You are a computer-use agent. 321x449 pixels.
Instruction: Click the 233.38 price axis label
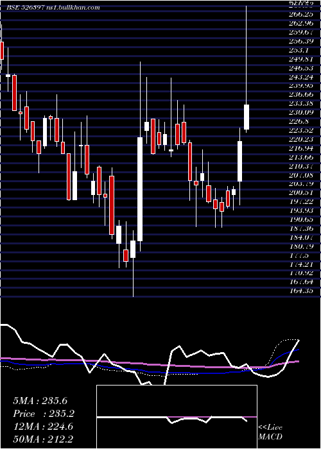(x=300, y=103)
